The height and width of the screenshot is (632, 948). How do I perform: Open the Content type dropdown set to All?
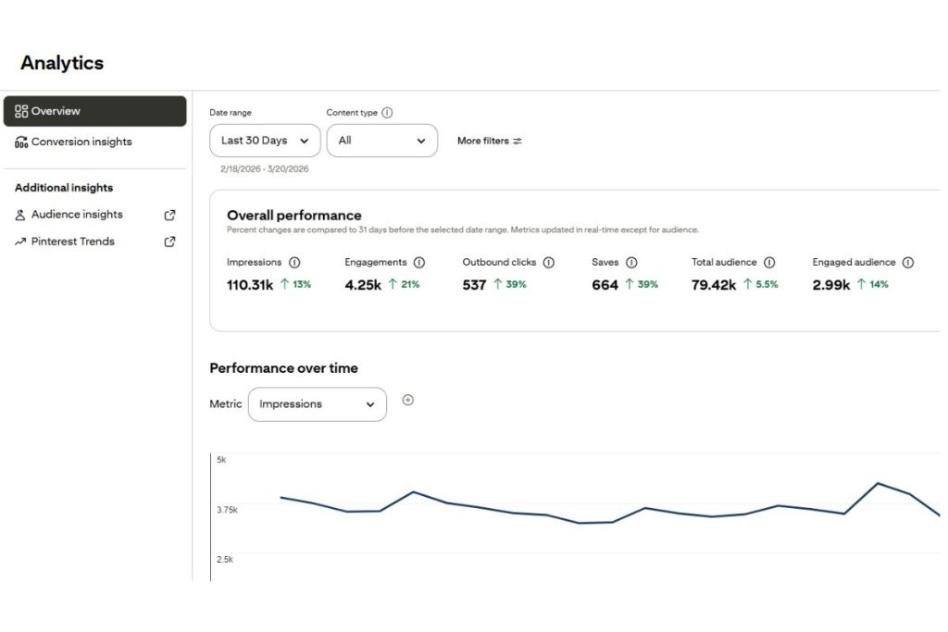point(381,140)
